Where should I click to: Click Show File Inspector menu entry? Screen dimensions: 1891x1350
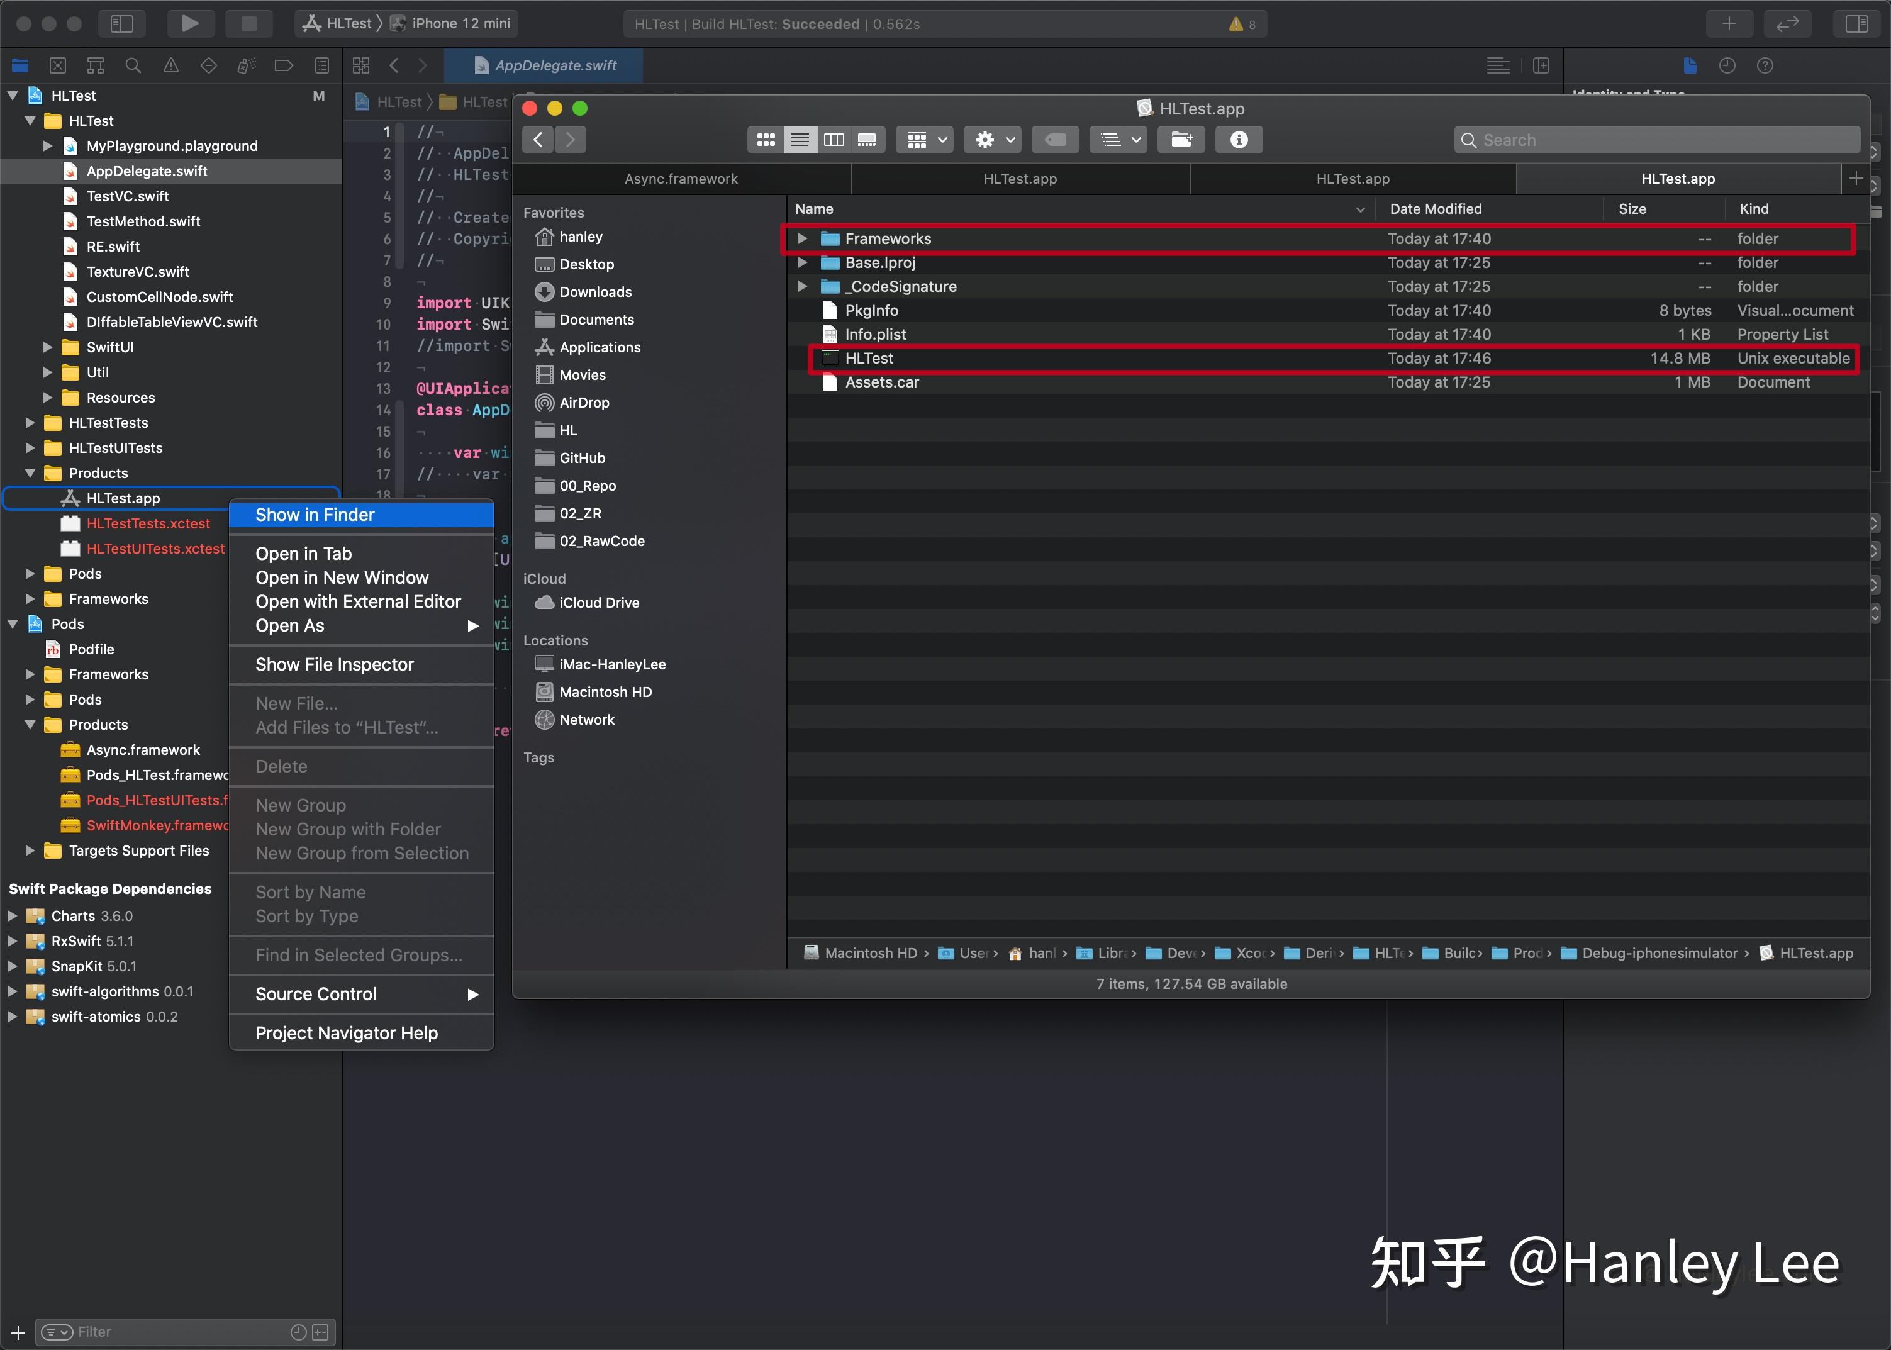pyautogui.click(x=334, y=664)
